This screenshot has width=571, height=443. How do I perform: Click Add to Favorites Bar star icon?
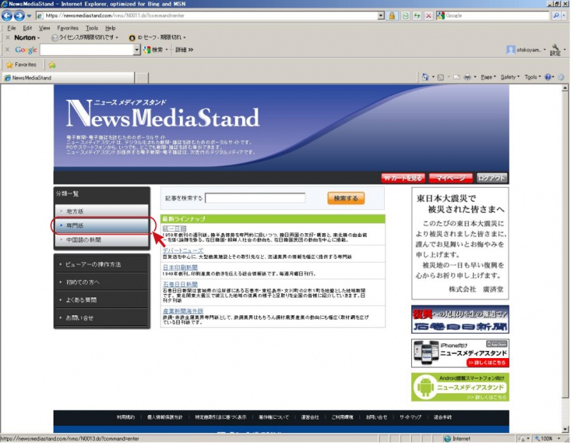(52, 65)
